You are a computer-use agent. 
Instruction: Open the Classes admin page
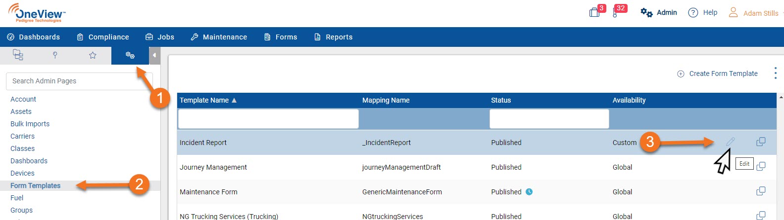(22, 148)
